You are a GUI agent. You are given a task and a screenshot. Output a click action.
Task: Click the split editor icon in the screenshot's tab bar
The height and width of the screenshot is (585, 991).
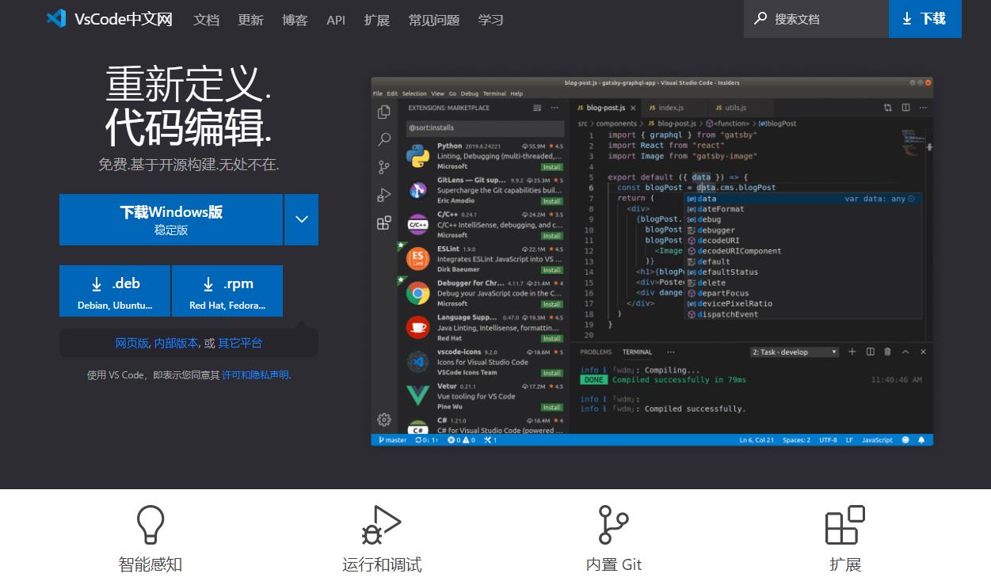905,108
